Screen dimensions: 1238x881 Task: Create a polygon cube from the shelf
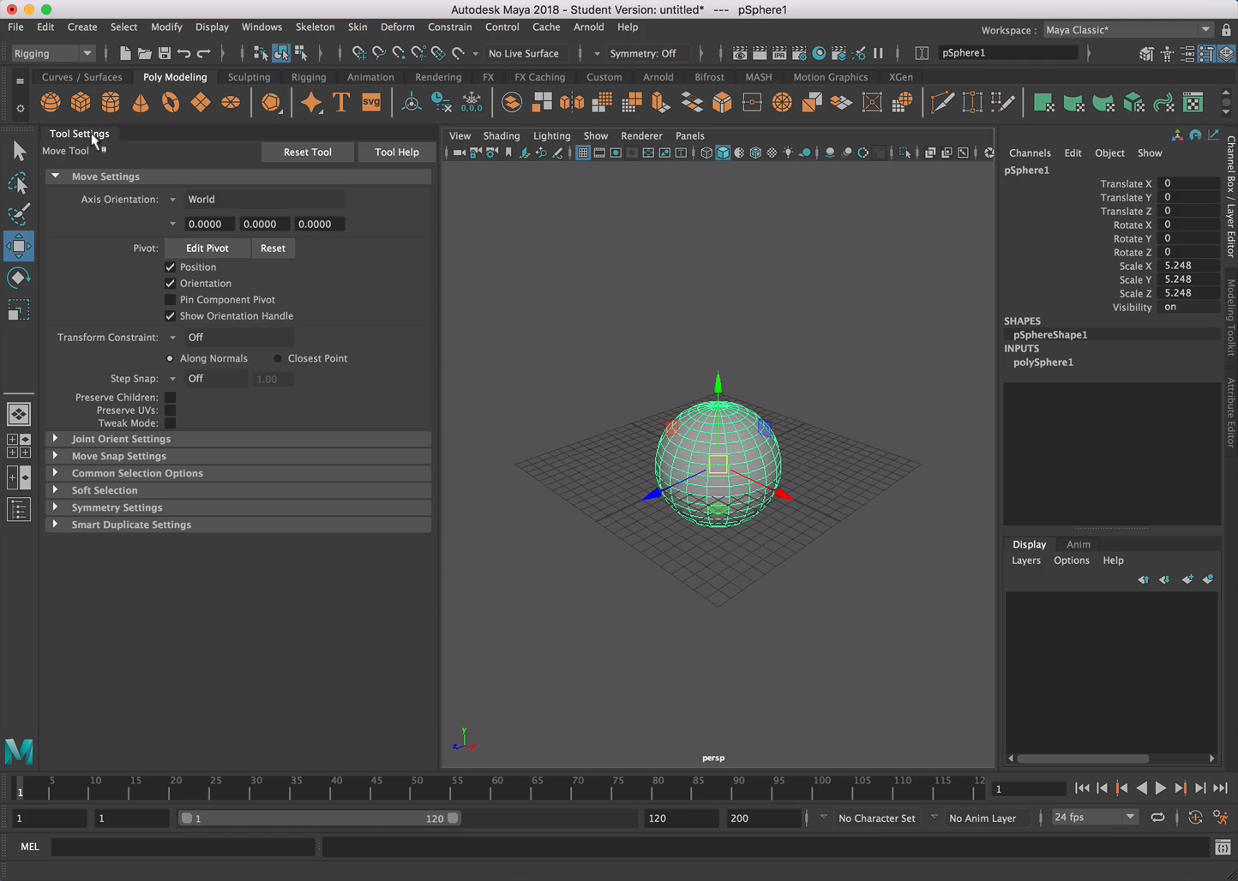tap(81, 103)
